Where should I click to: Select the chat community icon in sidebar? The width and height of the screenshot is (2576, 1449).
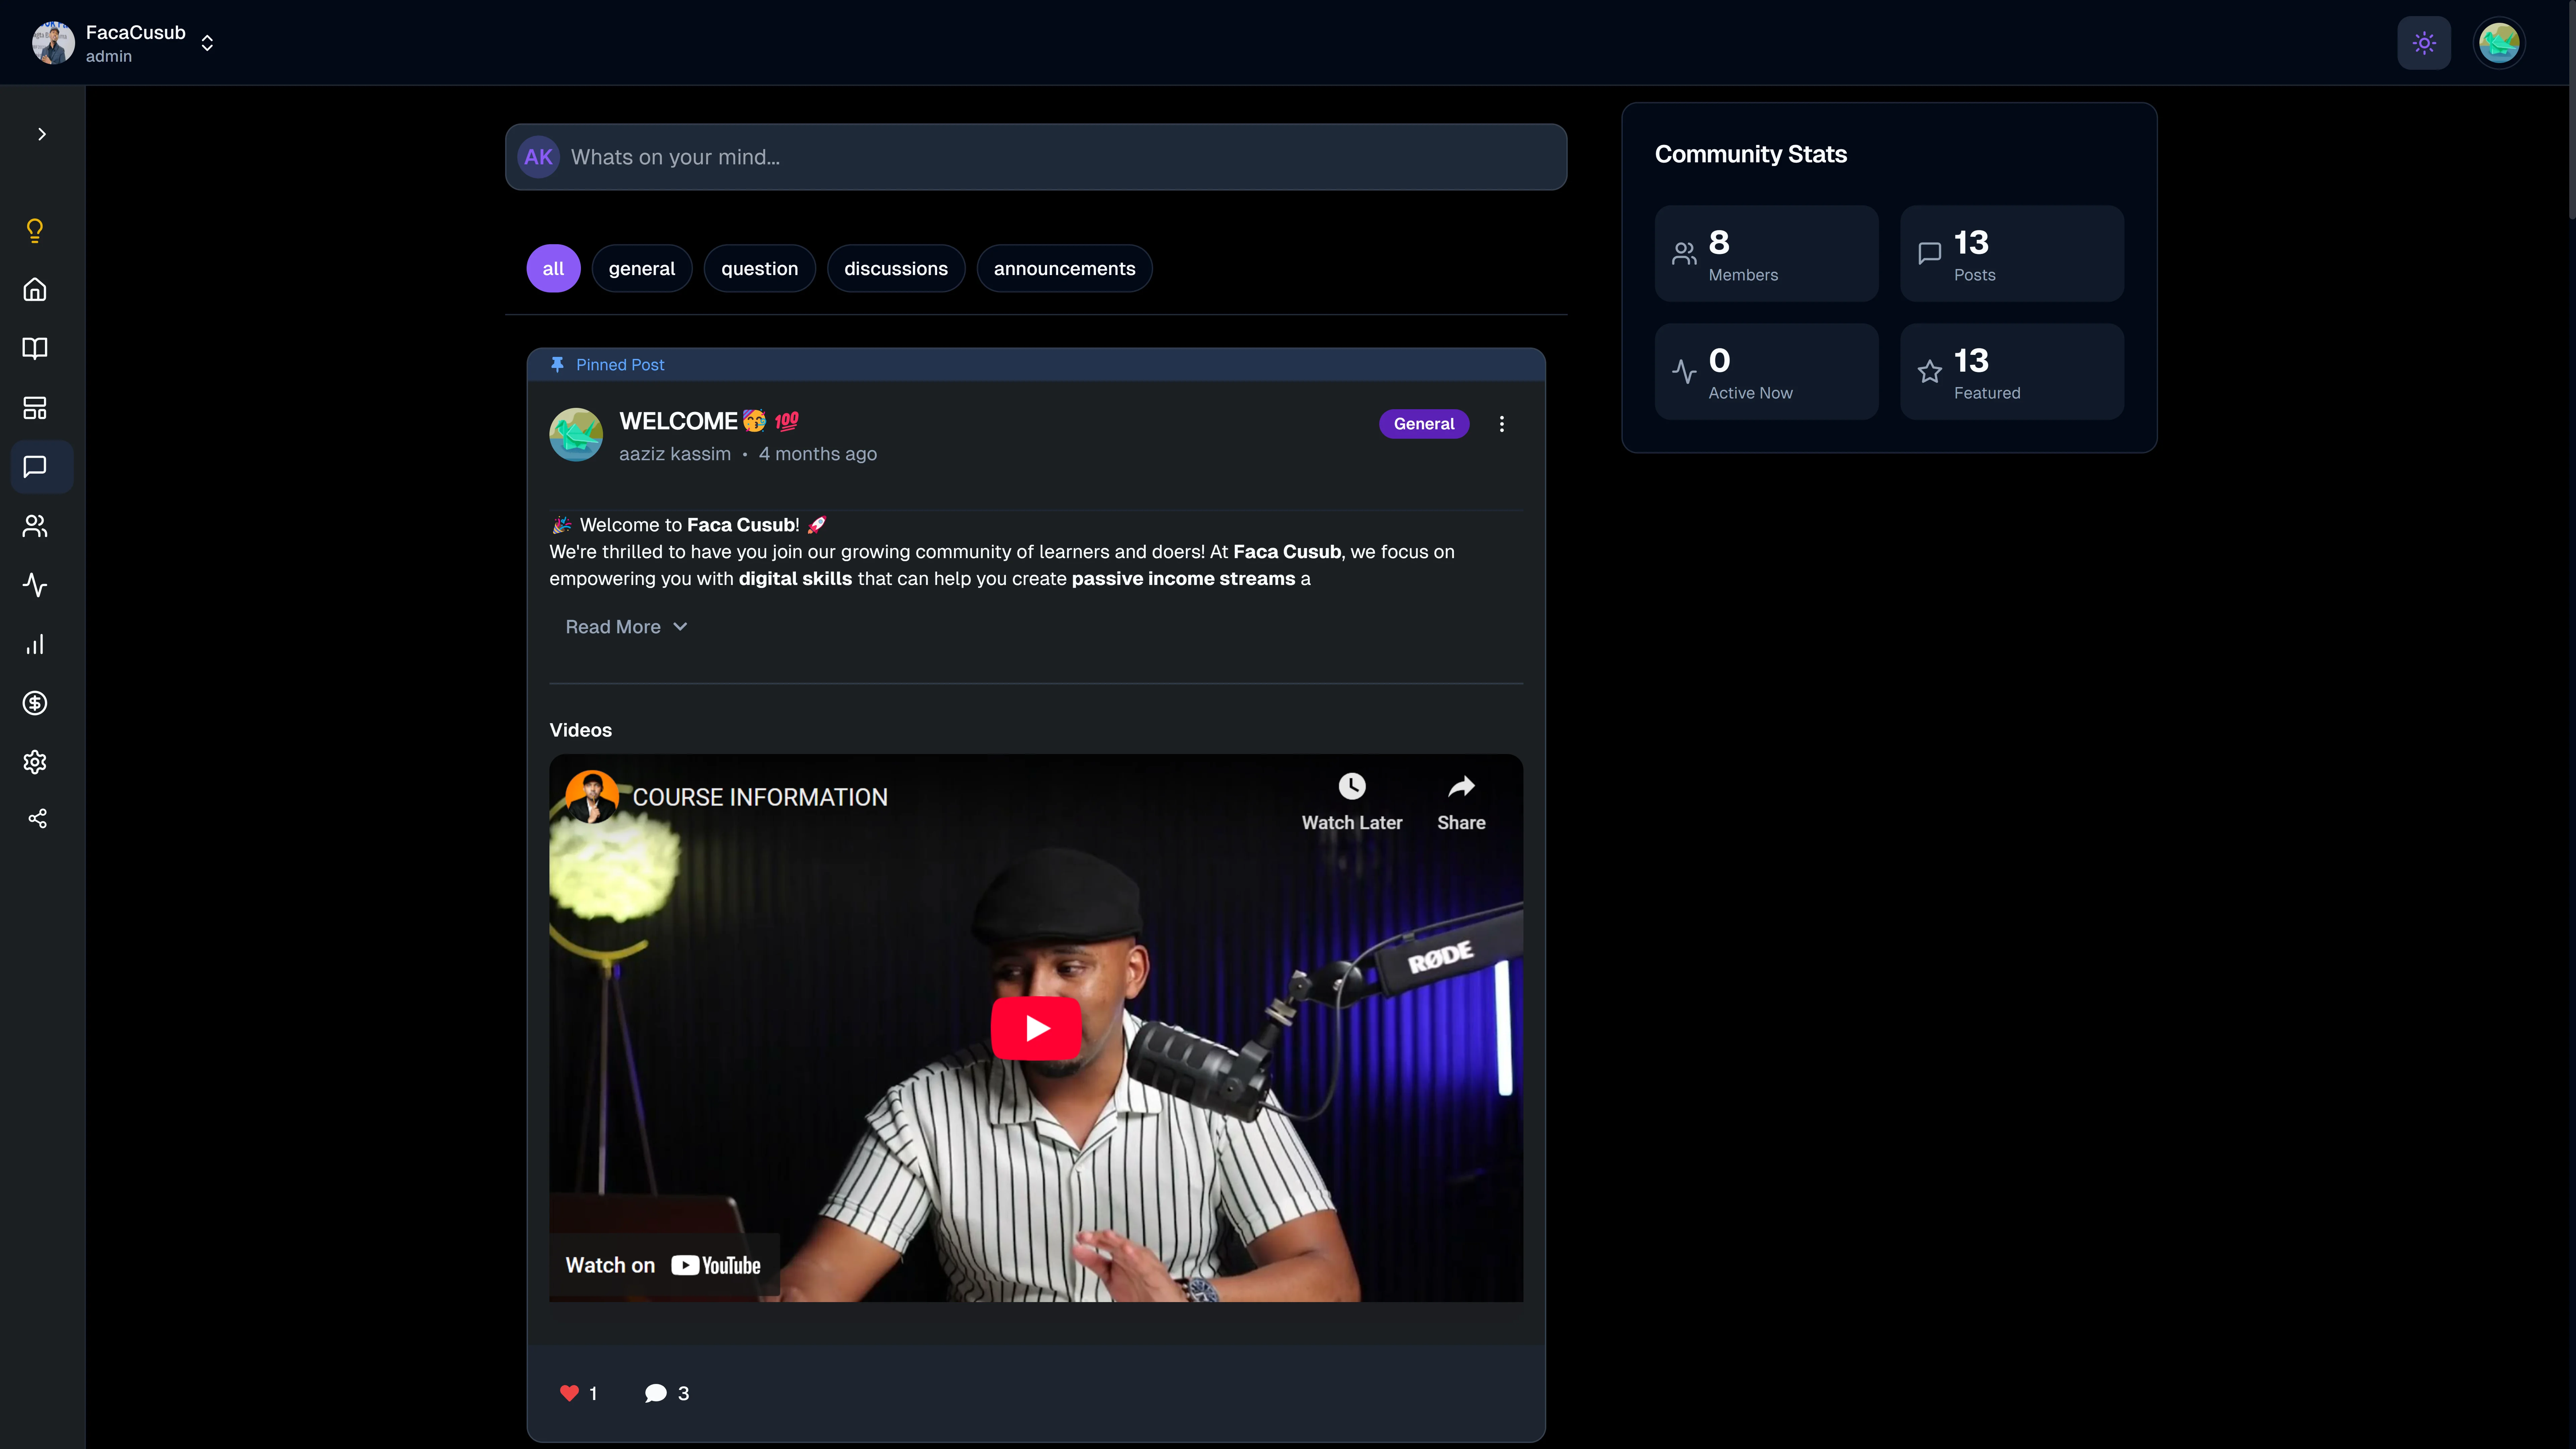42,467
